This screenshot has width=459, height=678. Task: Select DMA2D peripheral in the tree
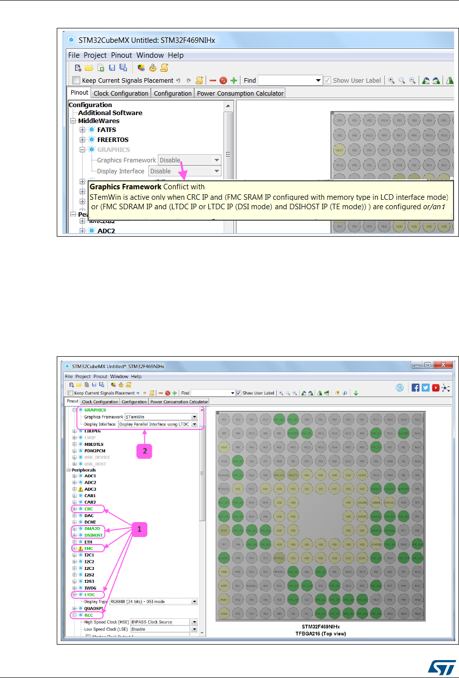coord(92,529)
